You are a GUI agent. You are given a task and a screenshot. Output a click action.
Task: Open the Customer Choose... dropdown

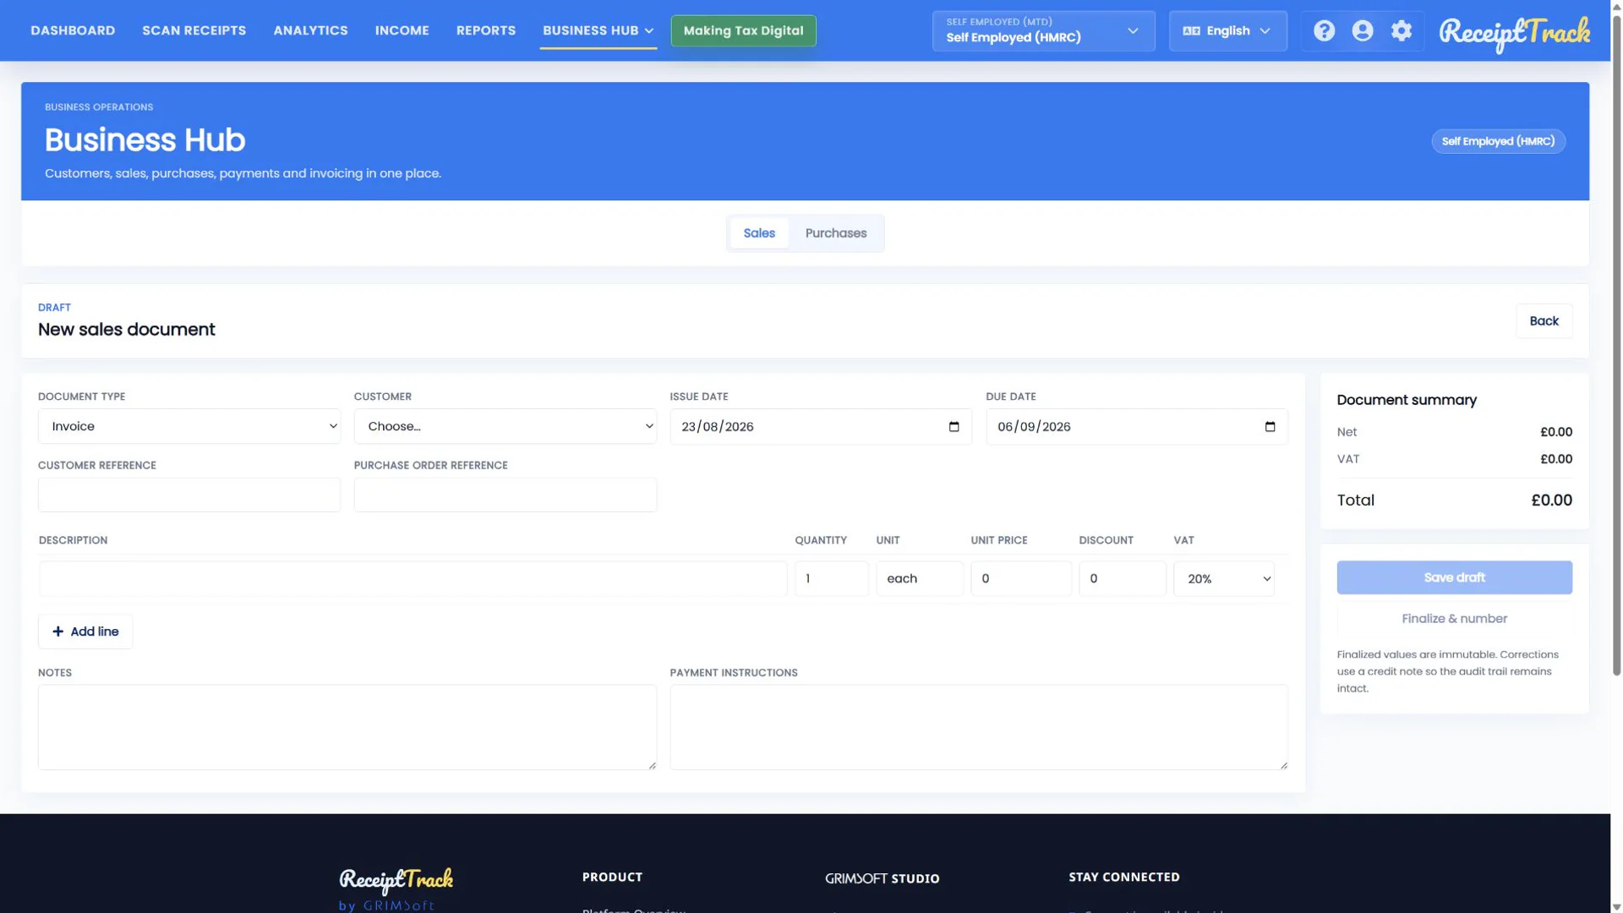[x=505, y=426]
